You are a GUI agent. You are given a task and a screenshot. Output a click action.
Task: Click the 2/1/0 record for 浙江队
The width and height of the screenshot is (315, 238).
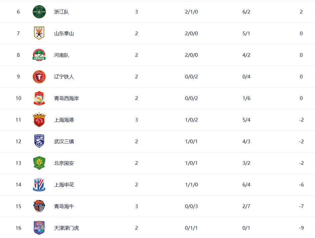(x=191, y=12)
